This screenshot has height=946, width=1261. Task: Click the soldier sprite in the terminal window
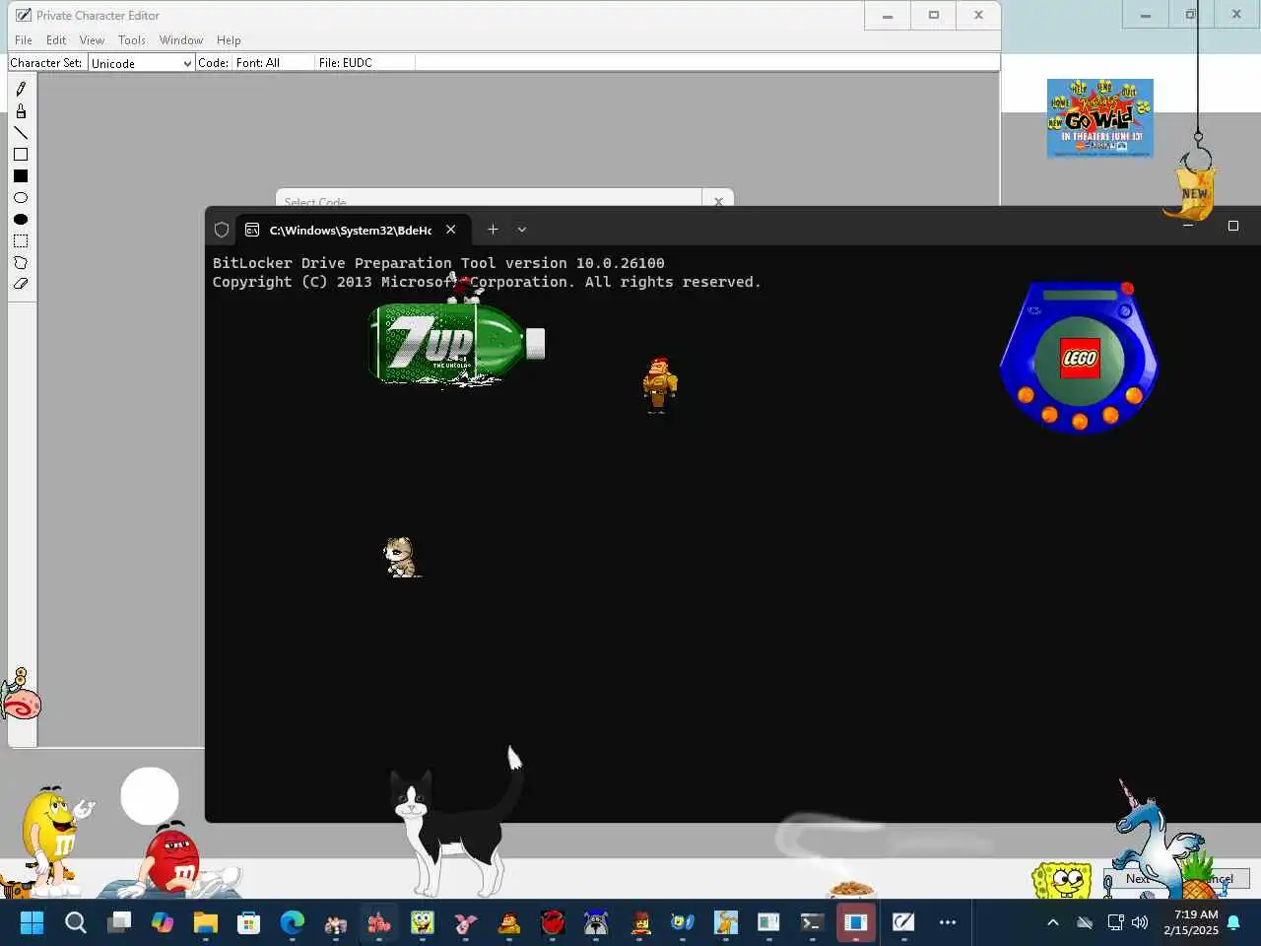(659, 385)
